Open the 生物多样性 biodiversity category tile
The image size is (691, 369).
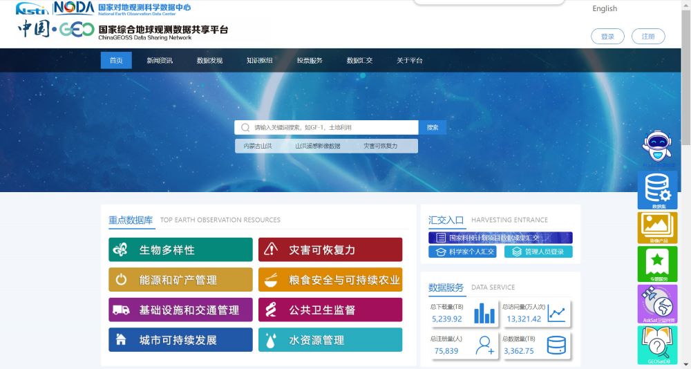tap(180, 249)
